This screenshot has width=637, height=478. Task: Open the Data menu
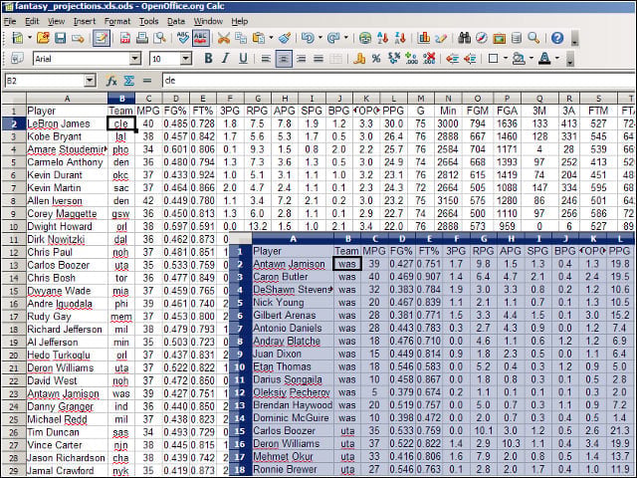[x=176, y=21]
